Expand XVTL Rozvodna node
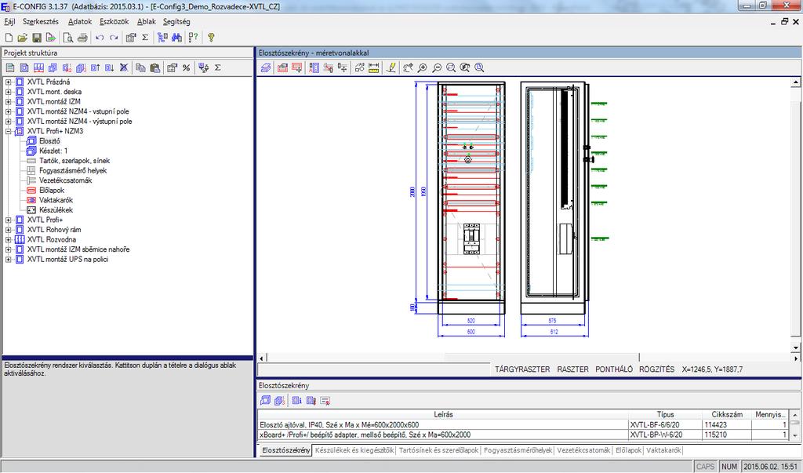The height and width of the screenshot is (473, 803). 8,239
